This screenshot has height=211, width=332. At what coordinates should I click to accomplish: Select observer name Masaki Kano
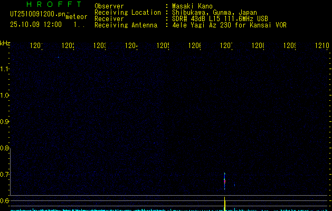[189, 6]
